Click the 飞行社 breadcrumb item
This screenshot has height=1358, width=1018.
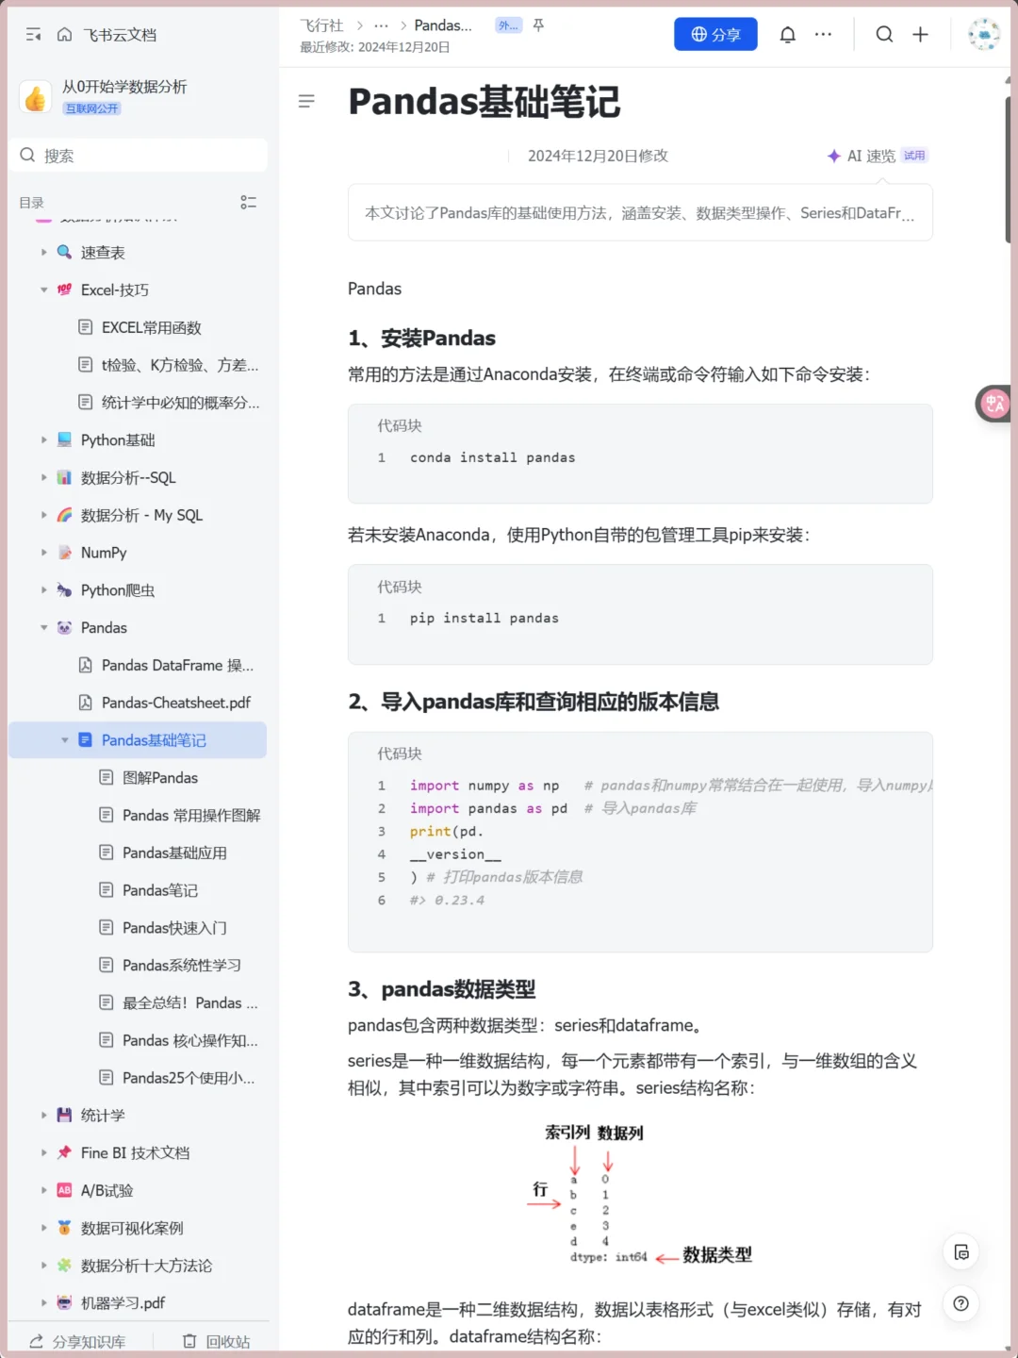321,25
